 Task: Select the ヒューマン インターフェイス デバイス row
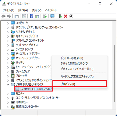point(34,67)
